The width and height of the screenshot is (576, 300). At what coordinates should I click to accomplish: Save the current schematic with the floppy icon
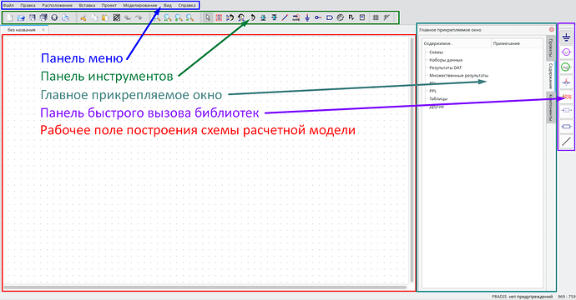click(x=33, y=17)
